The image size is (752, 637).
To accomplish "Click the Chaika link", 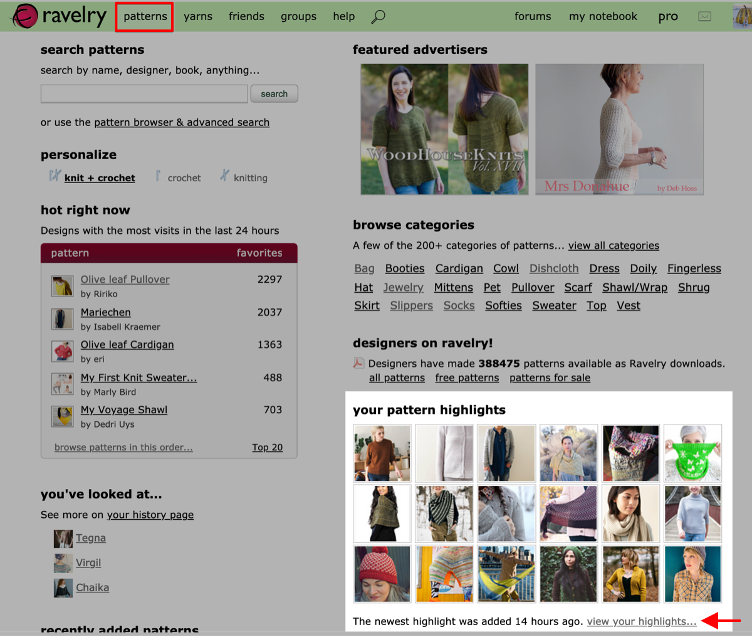I will coord(92,587).
